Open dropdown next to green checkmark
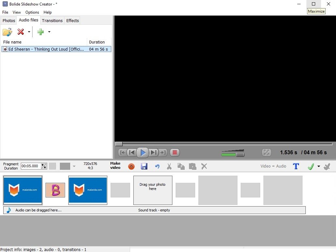 click(x=319, y=166)
